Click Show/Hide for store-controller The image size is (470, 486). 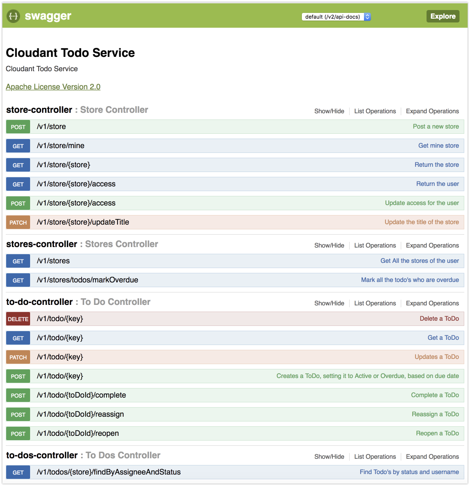329,111
